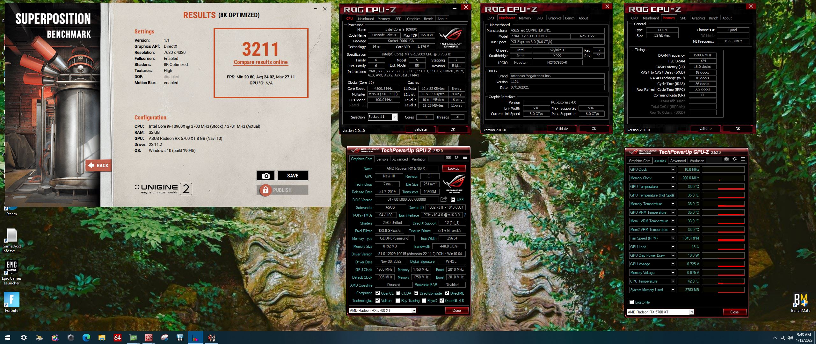Open the Fortnite desktop icon
Screen dimensions: 816x344
click(x=12, y=302)
